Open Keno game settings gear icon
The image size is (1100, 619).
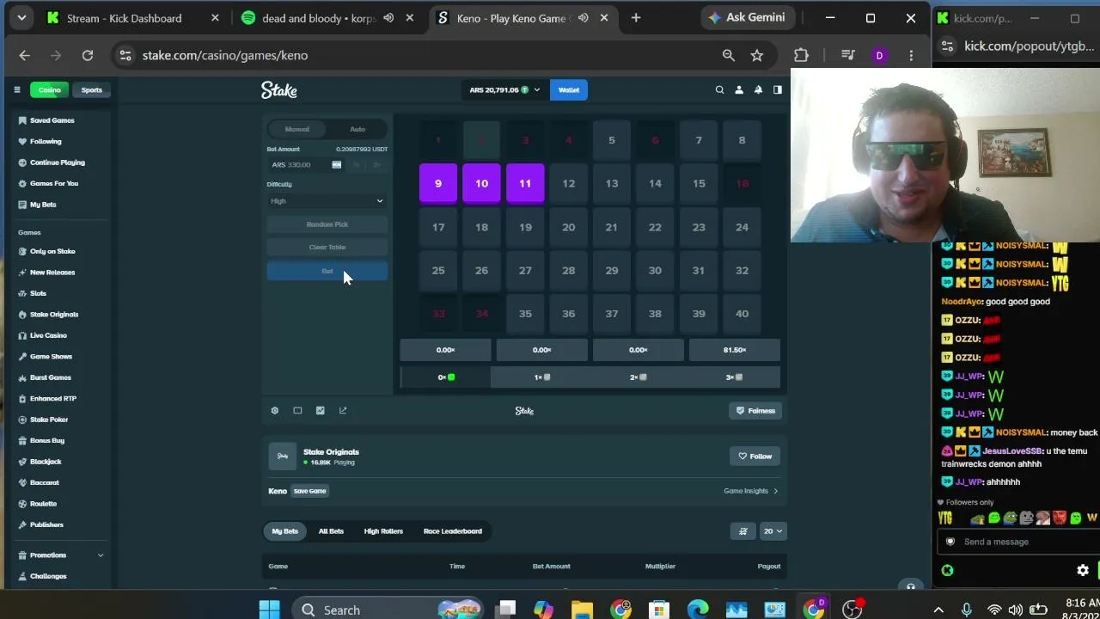tap(275, 410)
